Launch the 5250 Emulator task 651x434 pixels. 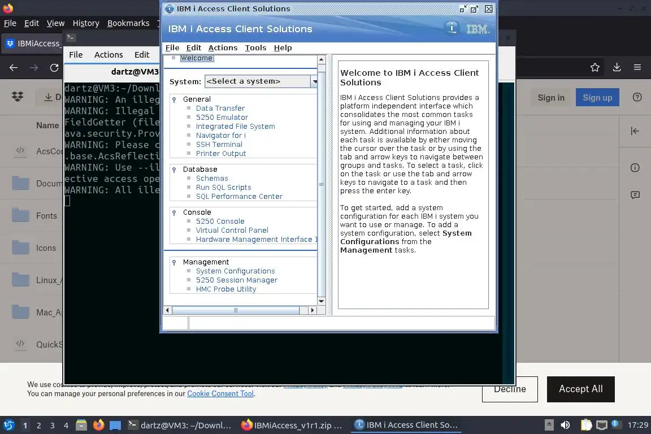point(222,117)
